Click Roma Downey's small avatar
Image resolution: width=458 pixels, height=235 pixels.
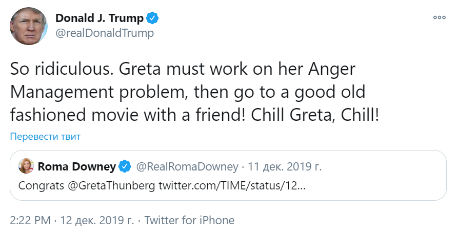[x=27, y=166]
